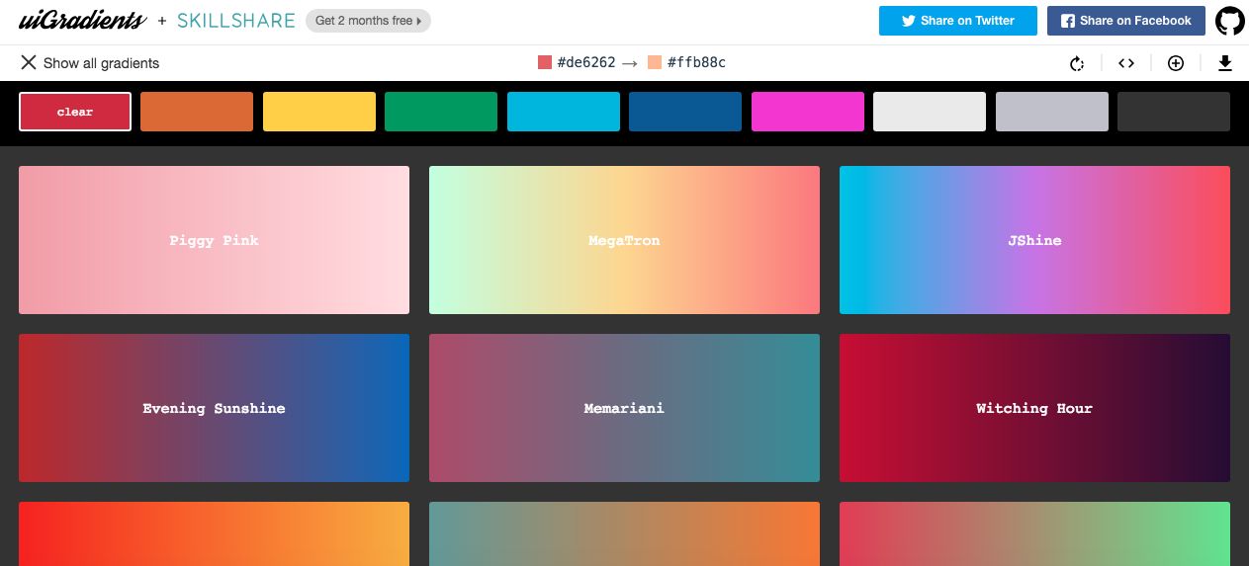Open the get CSS code icon

[x=1126, y=63]
